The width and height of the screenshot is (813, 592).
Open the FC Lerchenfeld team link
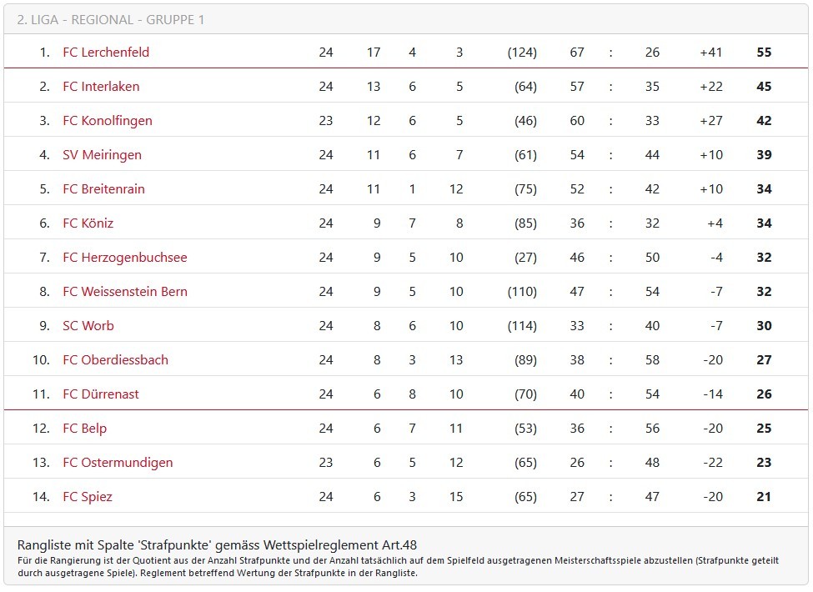(106, 53)
